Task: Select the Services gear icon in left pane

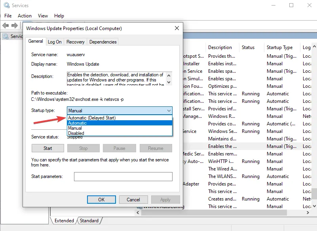Action: click(x=6, y=36)
